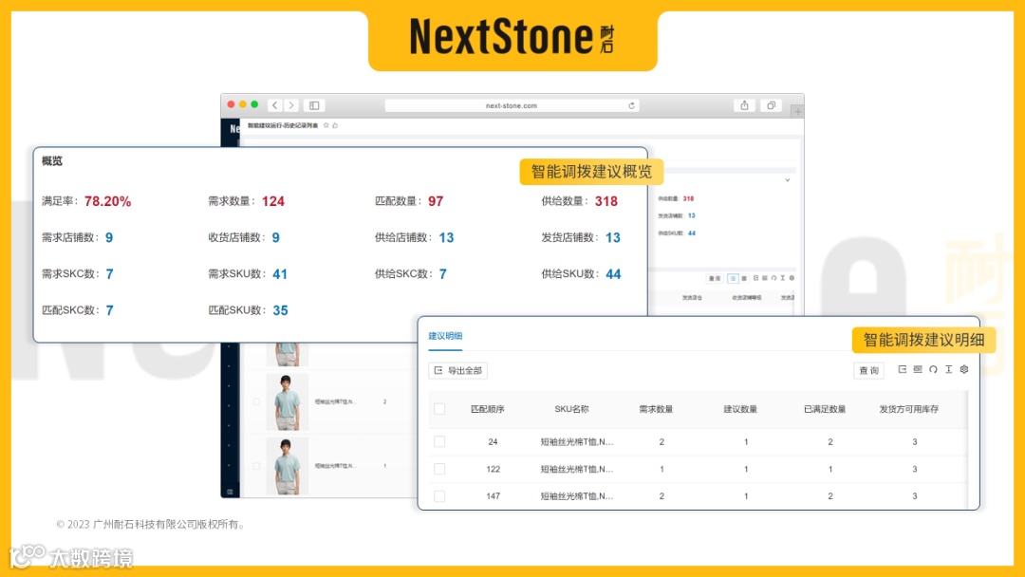The image size is (1025, 577).
Task: Select the grid view icon in the background window
Action: pos(744,278)
